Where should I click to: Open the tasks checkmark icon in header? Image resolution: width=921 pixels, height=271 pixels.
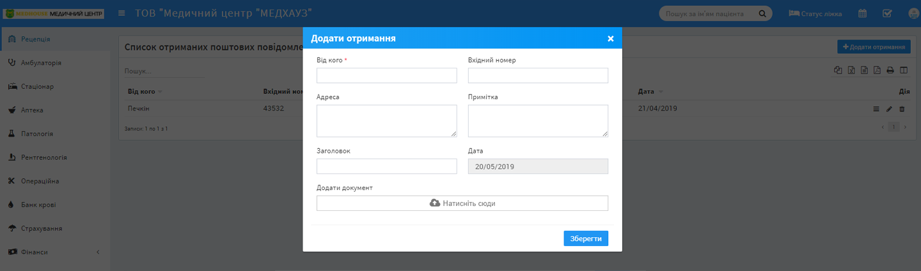point(887,13)
